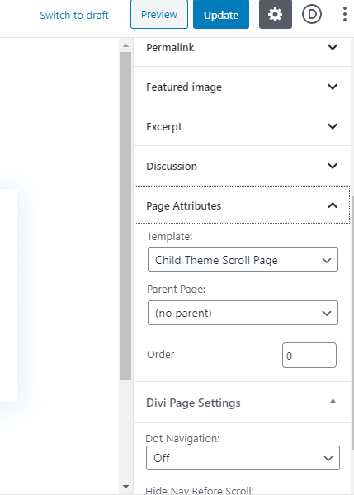Expand the Discussion panel
Image resolution: width=354 pixels, height=495 pixels.
(243, 166)
